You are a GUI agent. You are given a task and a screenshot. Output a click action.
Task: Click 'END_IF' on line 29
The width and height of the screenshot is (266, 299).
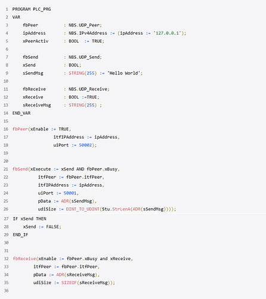click(20, 235)
